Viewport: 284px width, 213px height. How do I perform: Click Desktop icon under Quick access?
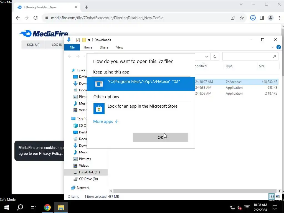point(75,77)
